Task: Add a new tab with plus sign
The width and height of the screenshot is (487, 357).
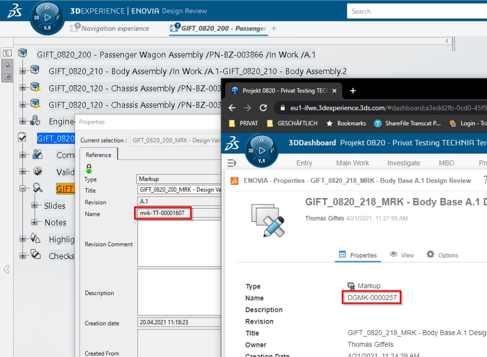Action: point(273,28)
